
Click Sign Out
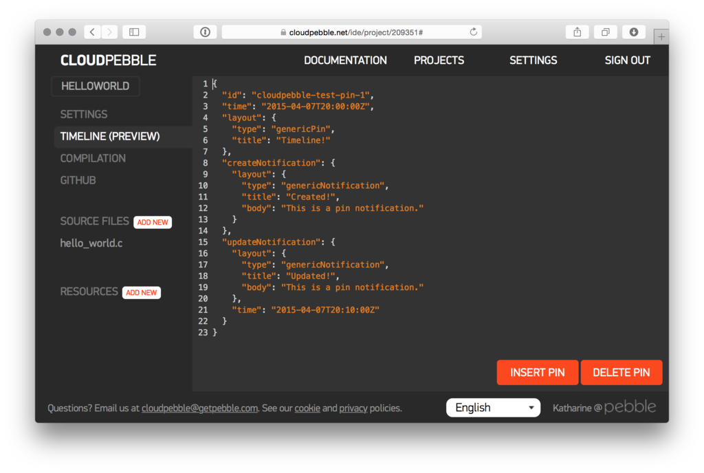(627, 60)
